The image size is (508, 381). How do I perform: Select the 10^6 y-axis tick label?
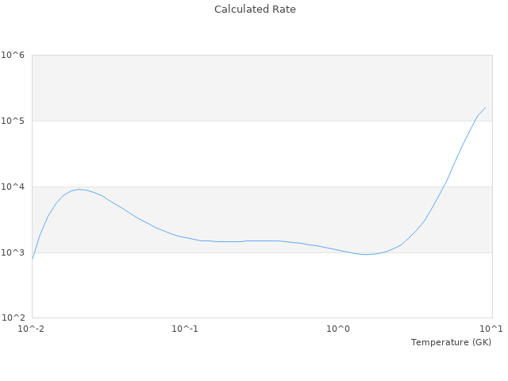pyautogui.click(x=13, y=56)
